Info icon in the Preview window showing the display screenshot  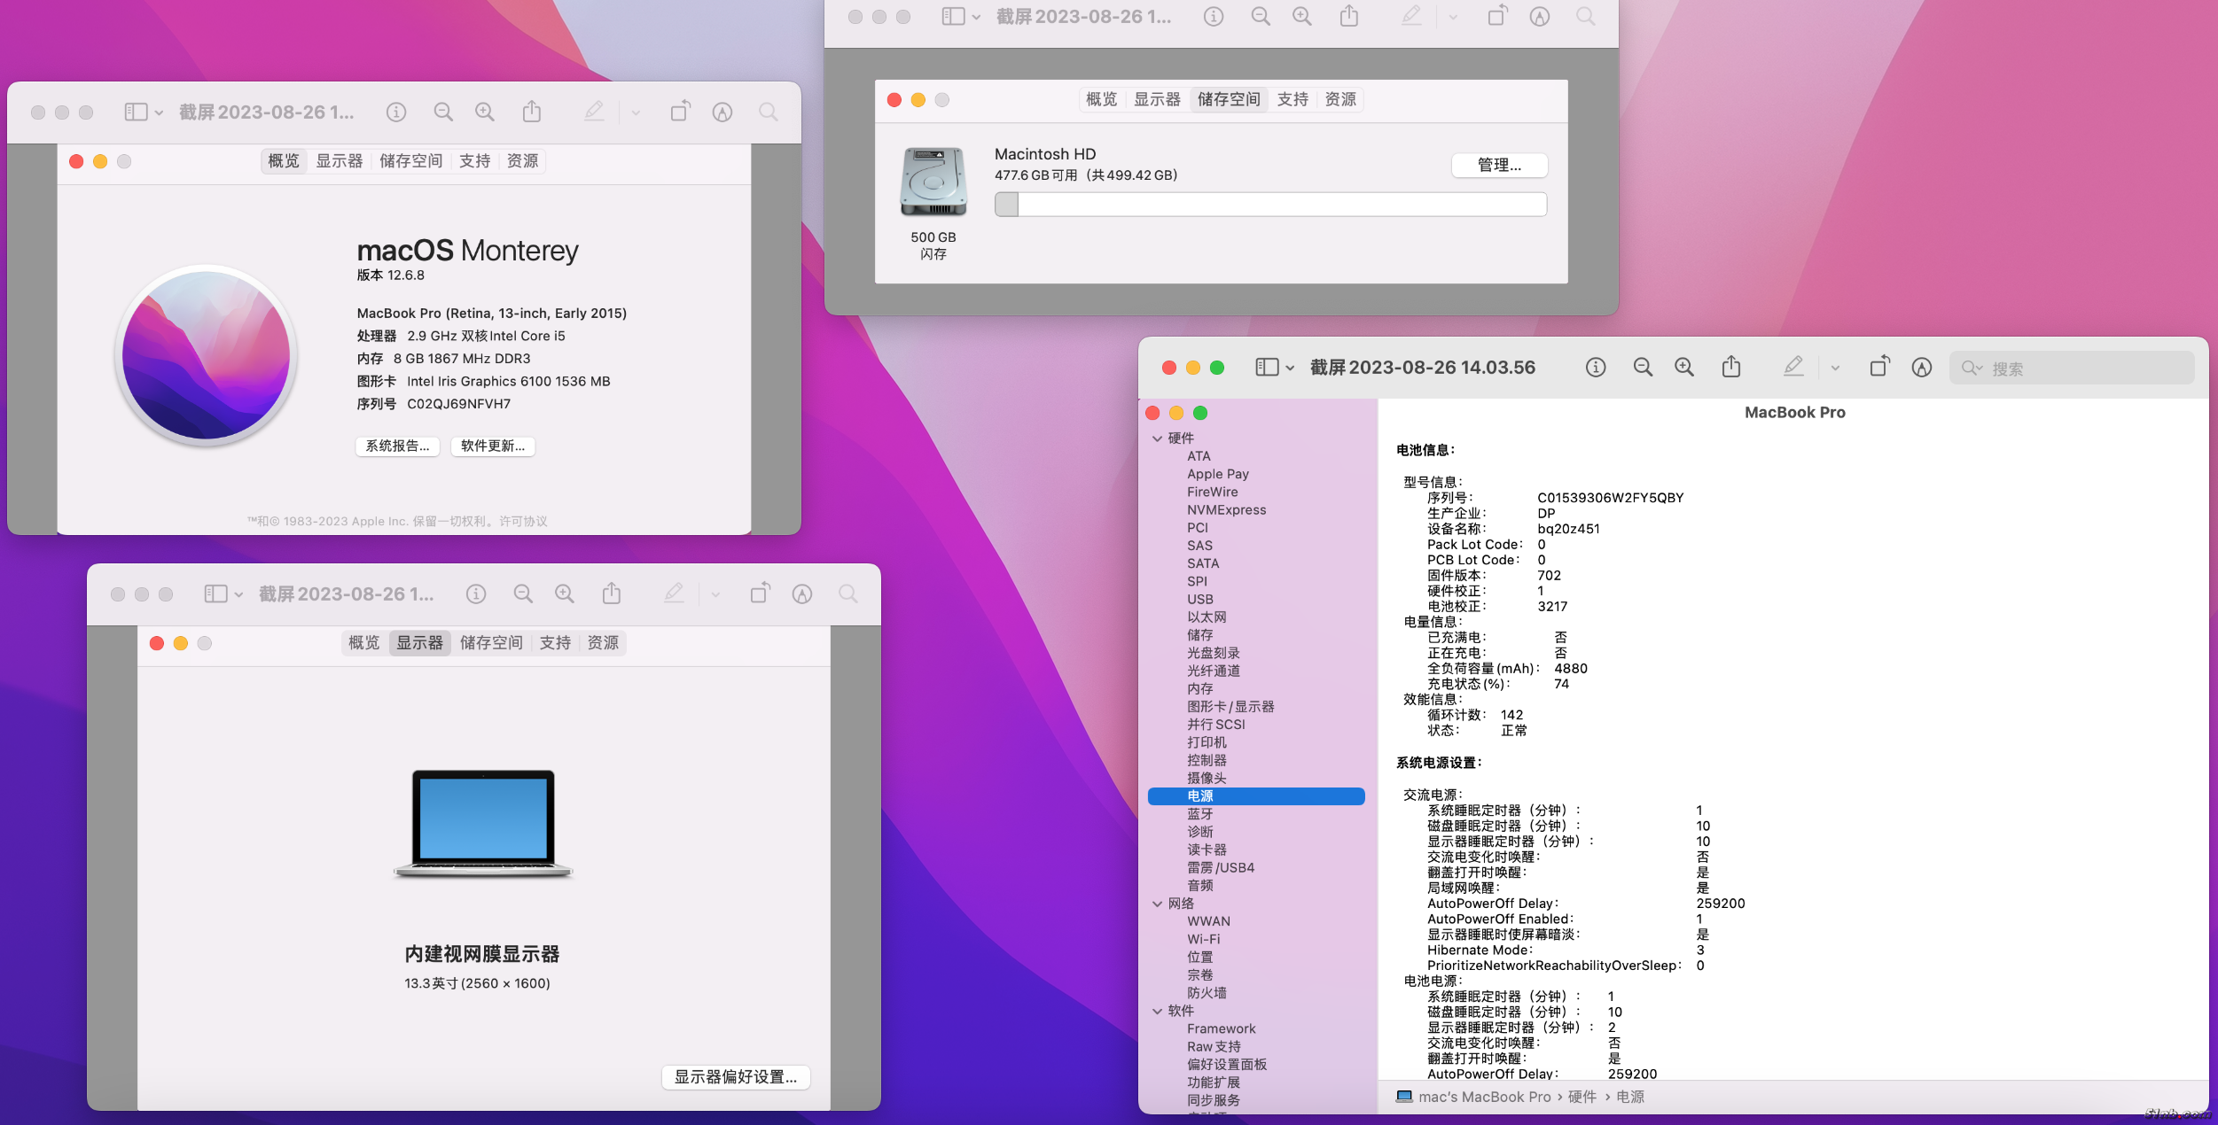476,594
